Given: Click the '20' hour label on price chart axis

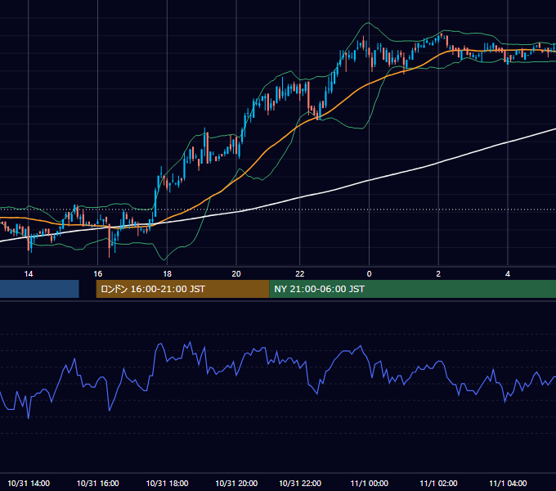Looking at the screenshot, I should coord(236,274).
